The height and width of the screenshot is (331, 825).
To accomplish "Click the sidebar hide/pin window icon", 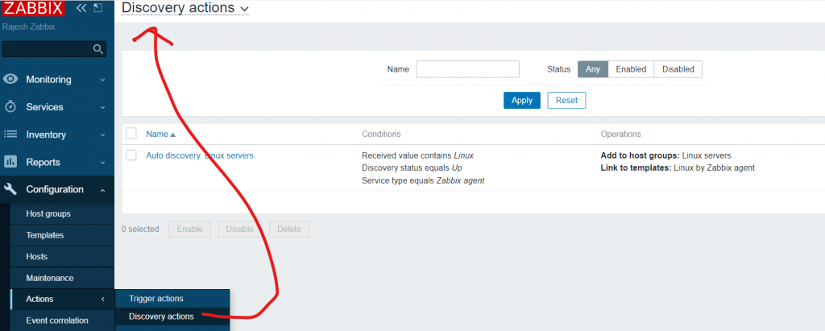I will coord(97,8).
